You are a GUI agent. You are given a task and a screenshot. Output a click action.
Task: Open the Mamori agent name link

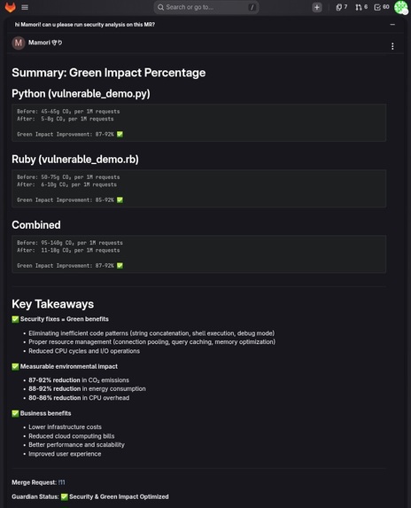coord(45,43)
